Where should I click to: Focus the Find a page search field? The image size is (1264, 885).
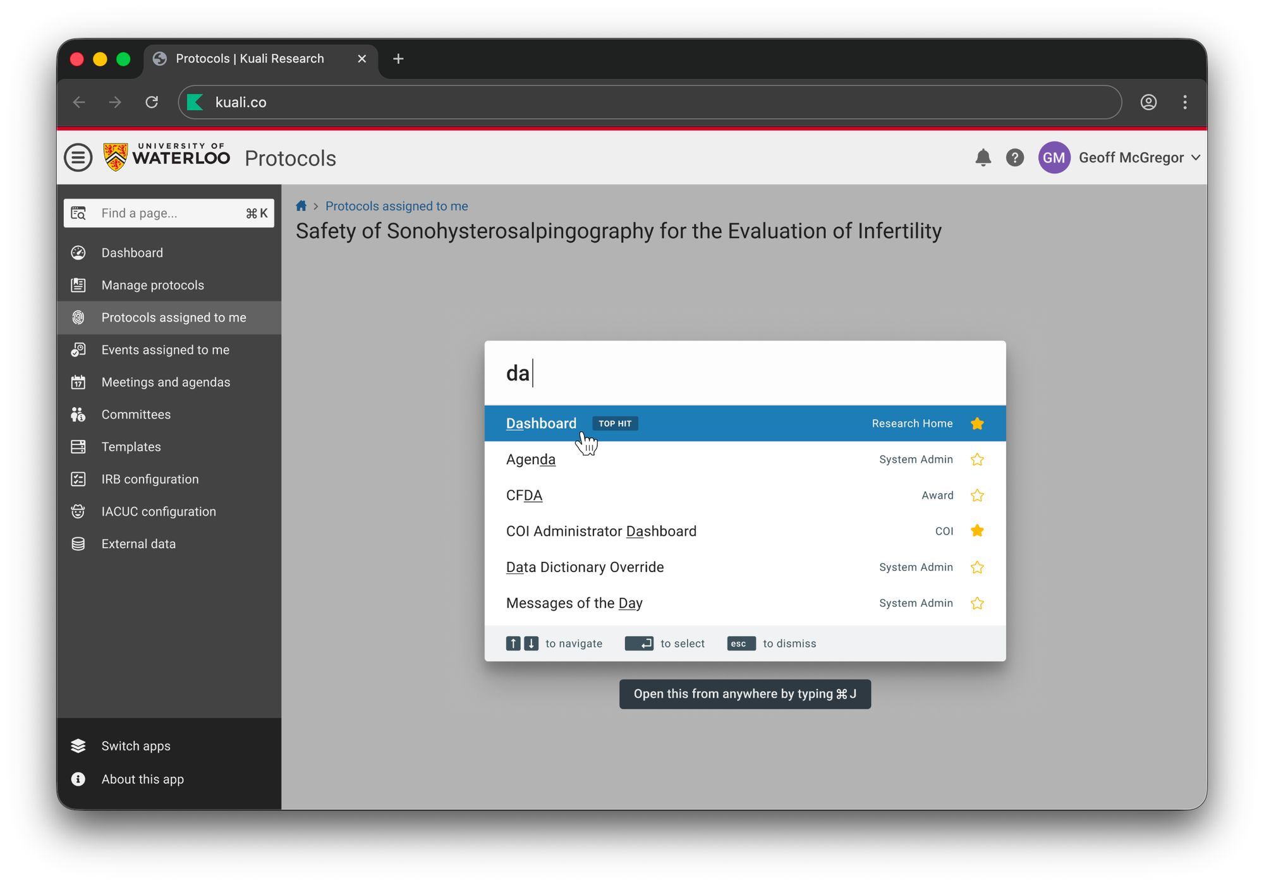pyautogui.click(x=167, y=213)
